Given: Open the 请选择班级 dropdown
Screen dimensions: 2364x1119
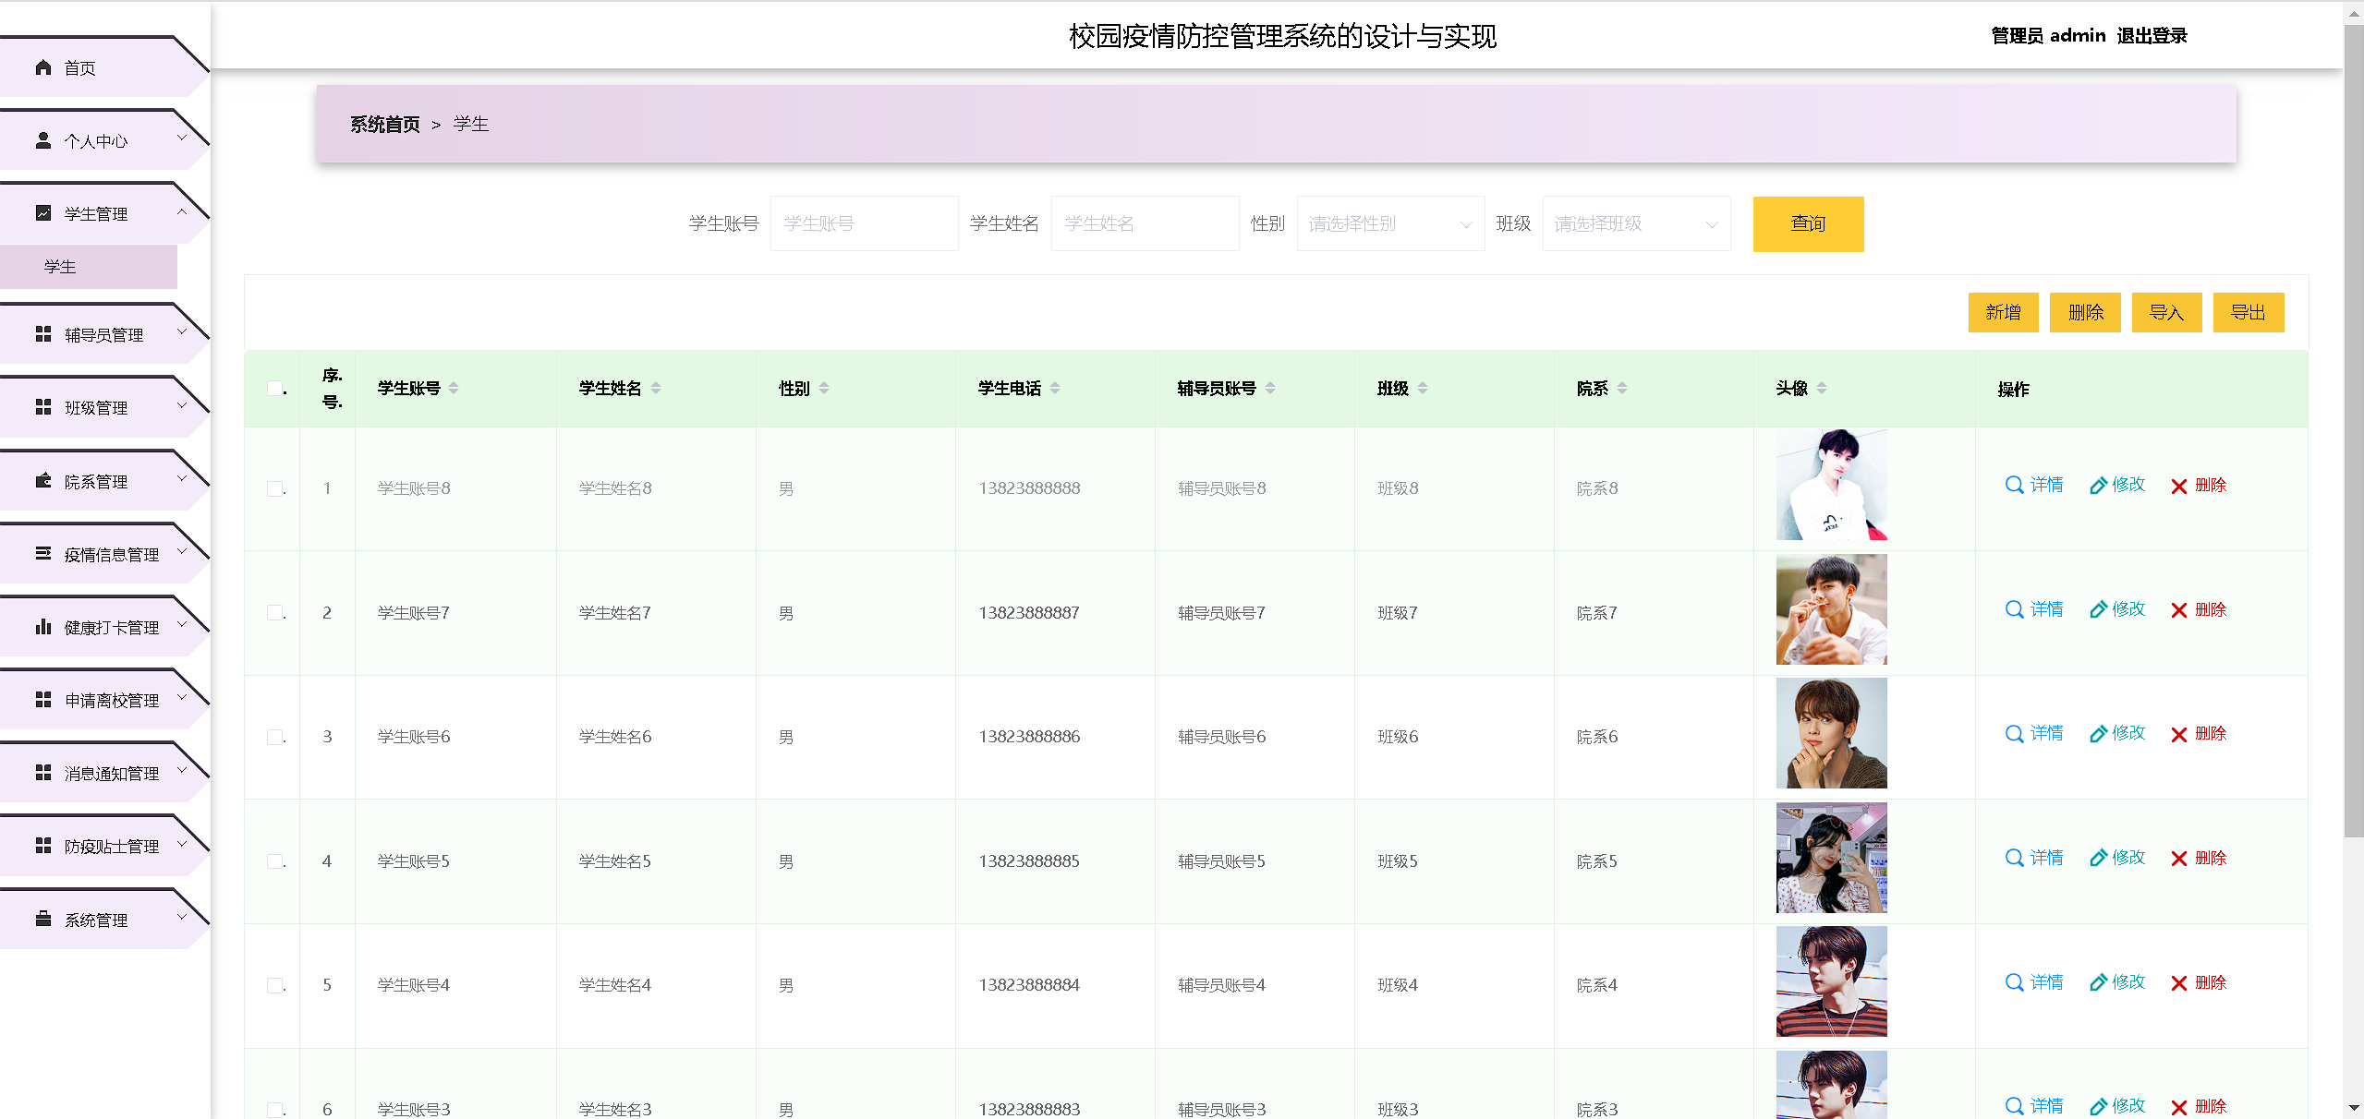Looking at the screenshot, I should (1635, 224).
